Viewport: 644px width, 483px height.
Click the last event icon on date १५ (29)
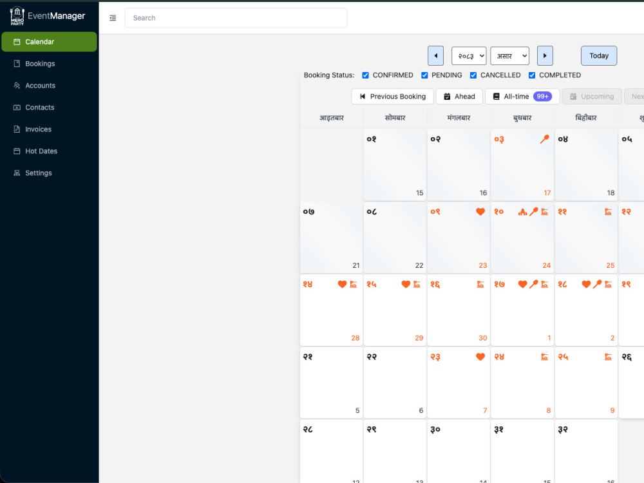417,284
